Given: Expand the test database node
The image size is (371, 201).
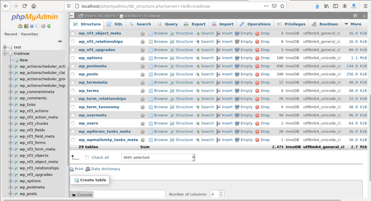Looking at the screenshot, I should pyautogui.click(x=5, y=47).
